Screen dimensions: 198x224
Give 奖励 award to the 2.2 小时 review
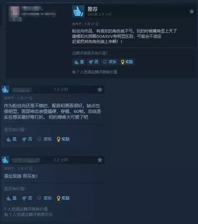tap(63, 198)
